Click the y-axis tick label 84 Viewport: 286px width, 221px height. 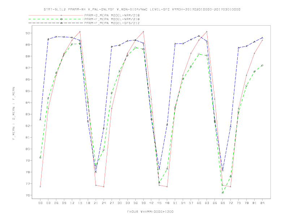(27, 103)
